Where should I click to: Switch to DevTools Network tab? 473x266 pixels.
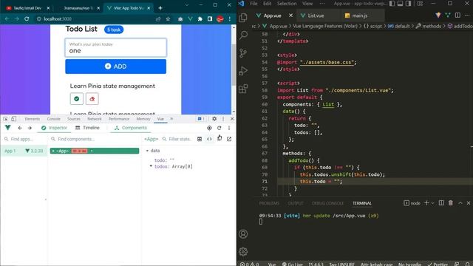click(95, 119)
